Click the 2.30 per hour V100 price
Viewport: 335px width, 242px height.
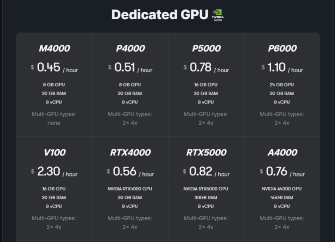coord(48,172)
